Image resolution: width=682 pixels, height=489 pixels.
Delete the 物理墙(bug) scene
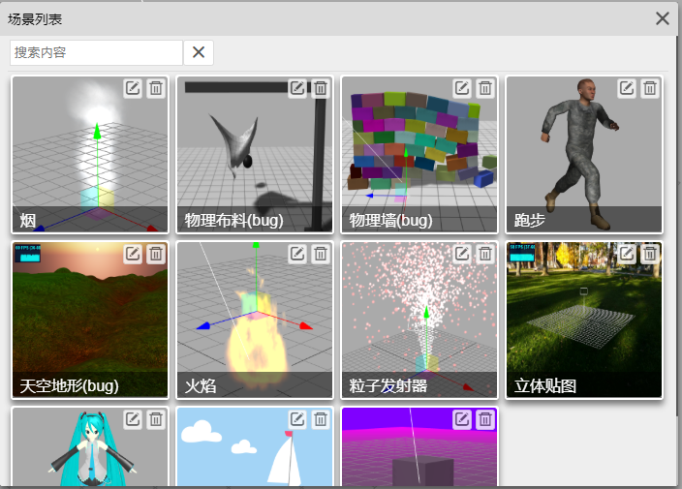click(485, 88)
